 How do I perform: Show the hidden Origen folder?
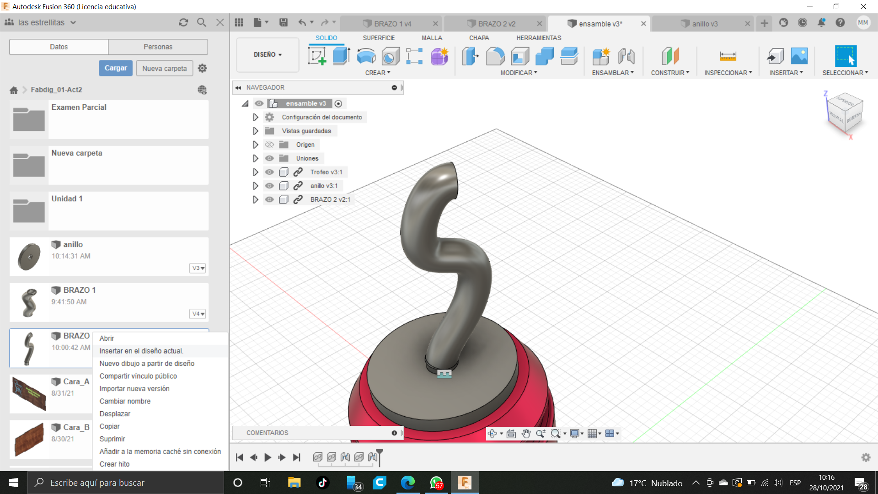click(269, 145)
